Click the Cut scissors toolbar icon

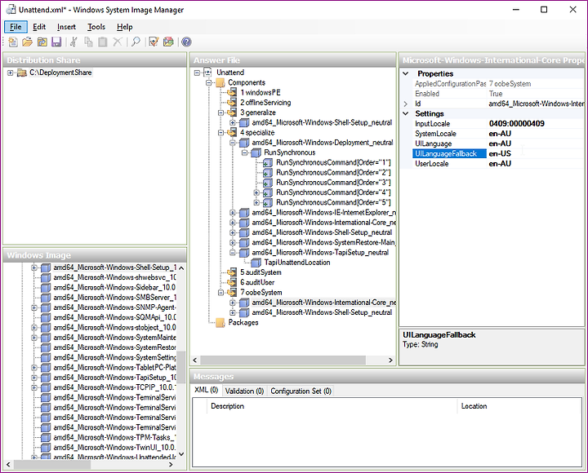coord(73,42)
